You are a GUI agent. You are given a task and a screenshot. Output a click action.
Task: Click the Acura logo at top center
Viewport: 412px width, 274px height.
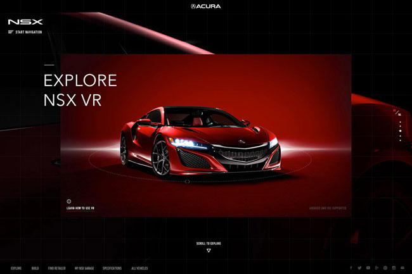(x=206, y=6)
